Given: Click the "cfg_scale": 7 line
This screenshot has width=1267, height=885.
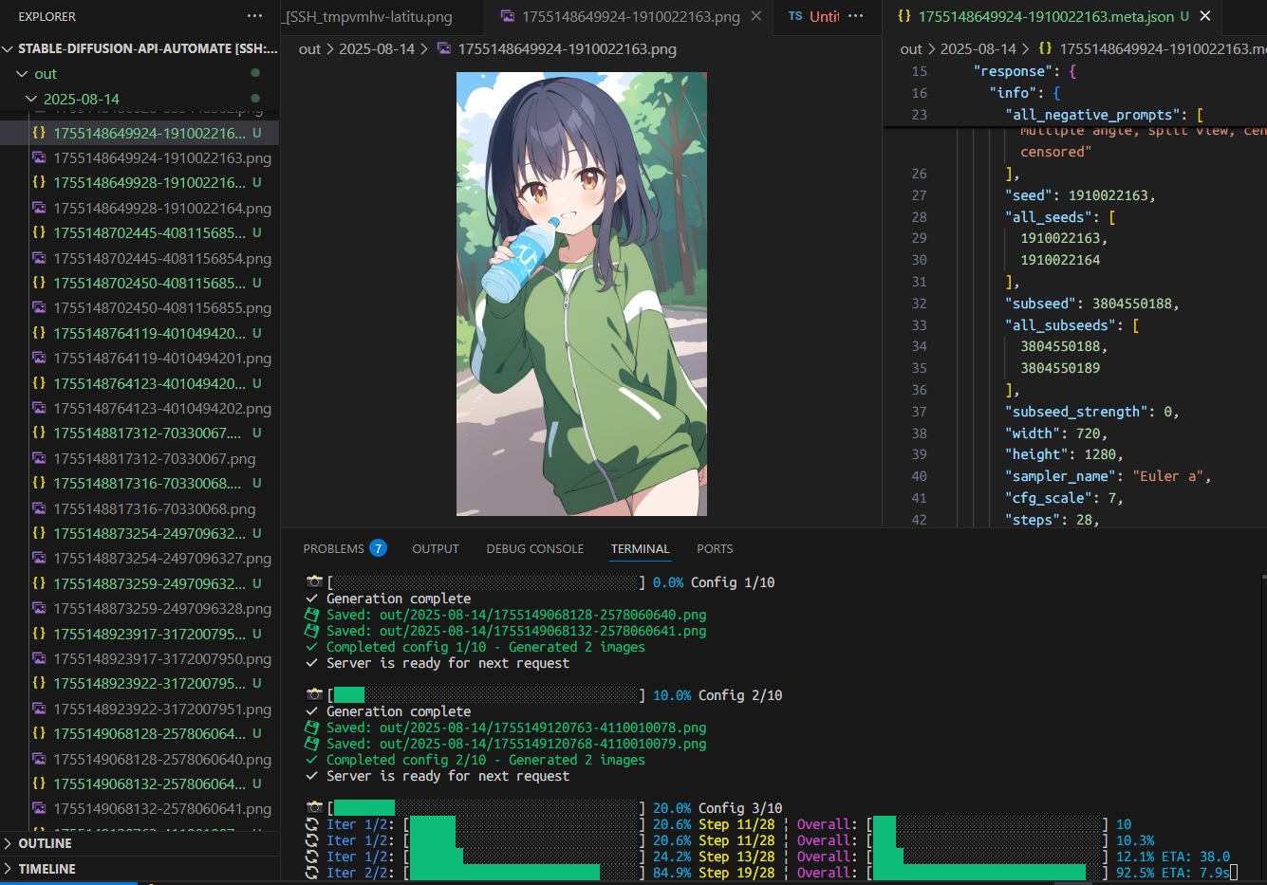Looking at the screenshot, I should pyautogui.click(x=1064, y=498).
